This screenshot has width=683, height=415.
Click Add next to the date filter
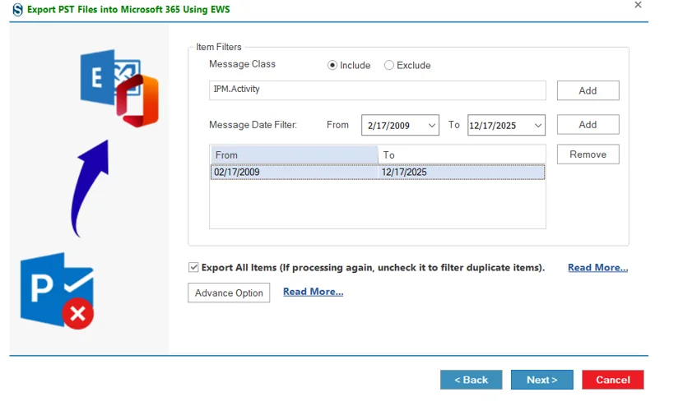point(588,124)
